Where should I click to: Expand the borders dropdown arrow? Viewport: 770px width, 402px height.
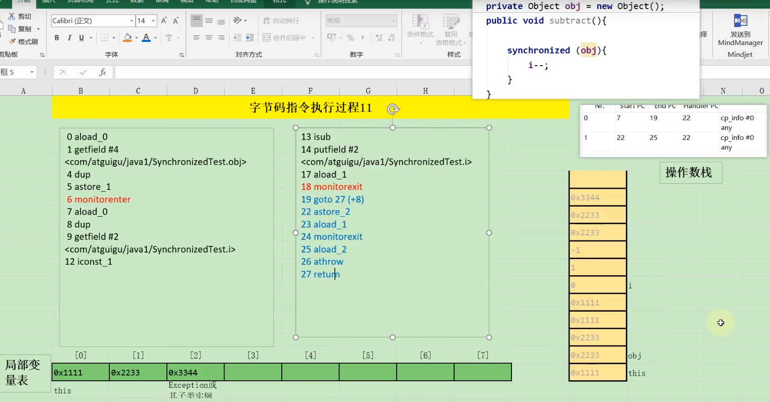[113, 38]
